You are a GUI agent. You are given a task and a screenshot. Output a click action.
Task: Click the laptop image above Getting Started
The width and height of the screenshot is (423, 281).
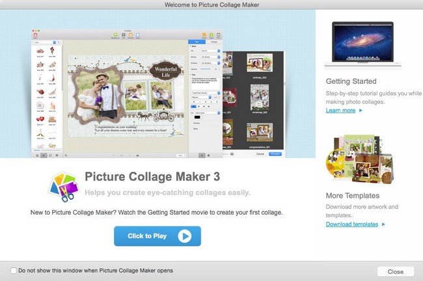click(363, 44)
